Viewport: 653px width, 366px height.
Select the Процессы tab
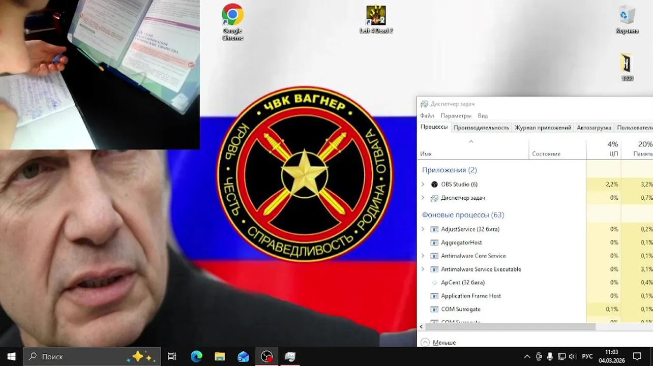434,127
